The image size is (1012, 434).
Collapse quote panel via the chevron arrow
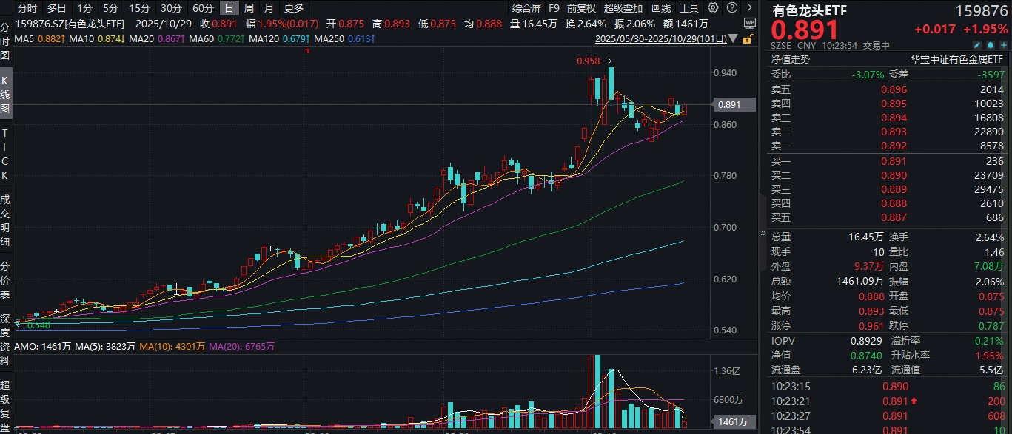[x=750, y=8]
